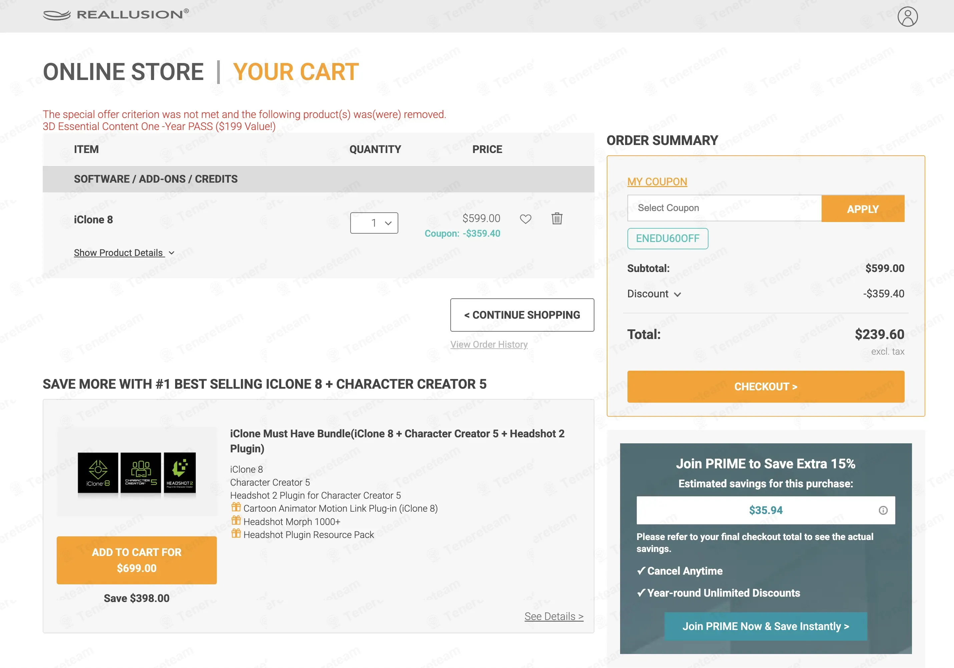Viewport: 954px width, 668px height.
Task: Click the $35.94 estimated savings value
Action: [765, 510]
